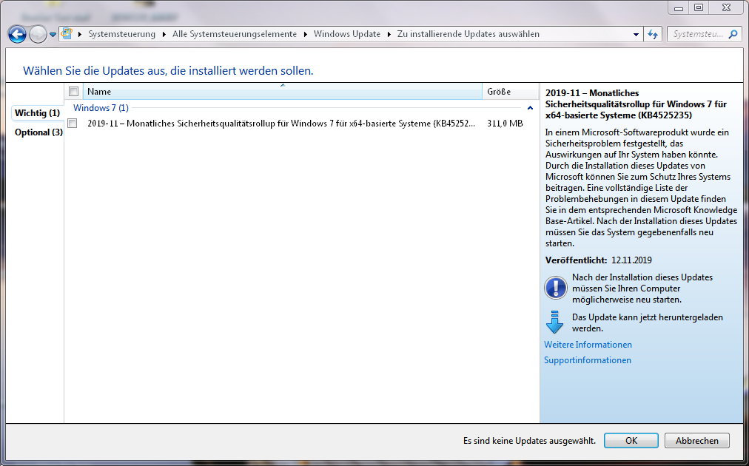This screenshot has width=749, height=466.
Task: Click Alle Systemsteuerungselemente breadcrumb
Action: pos(235,34)
